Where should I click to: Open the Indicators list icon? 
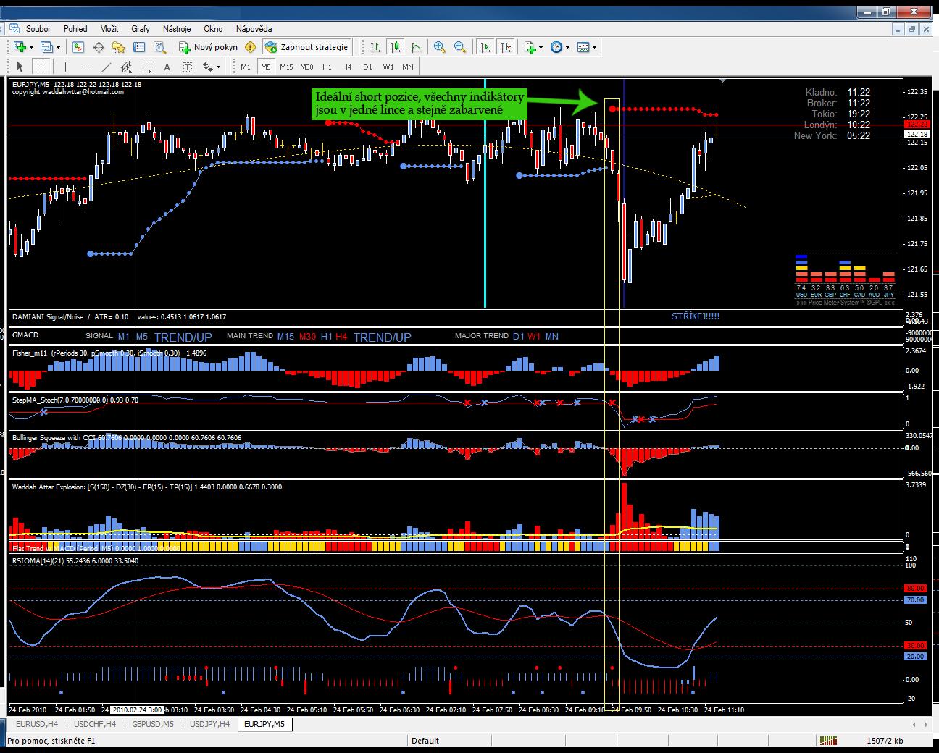[530, 47]
